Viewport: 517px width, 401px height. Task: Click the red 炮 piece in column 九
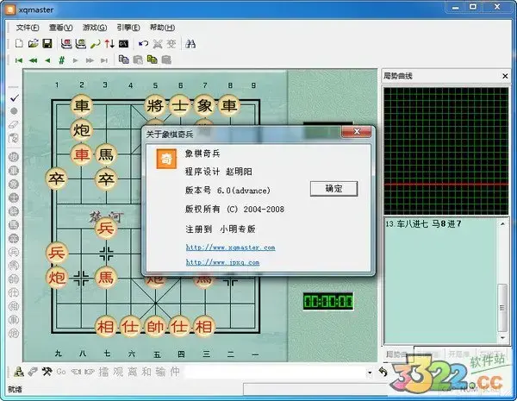[56, 277]
